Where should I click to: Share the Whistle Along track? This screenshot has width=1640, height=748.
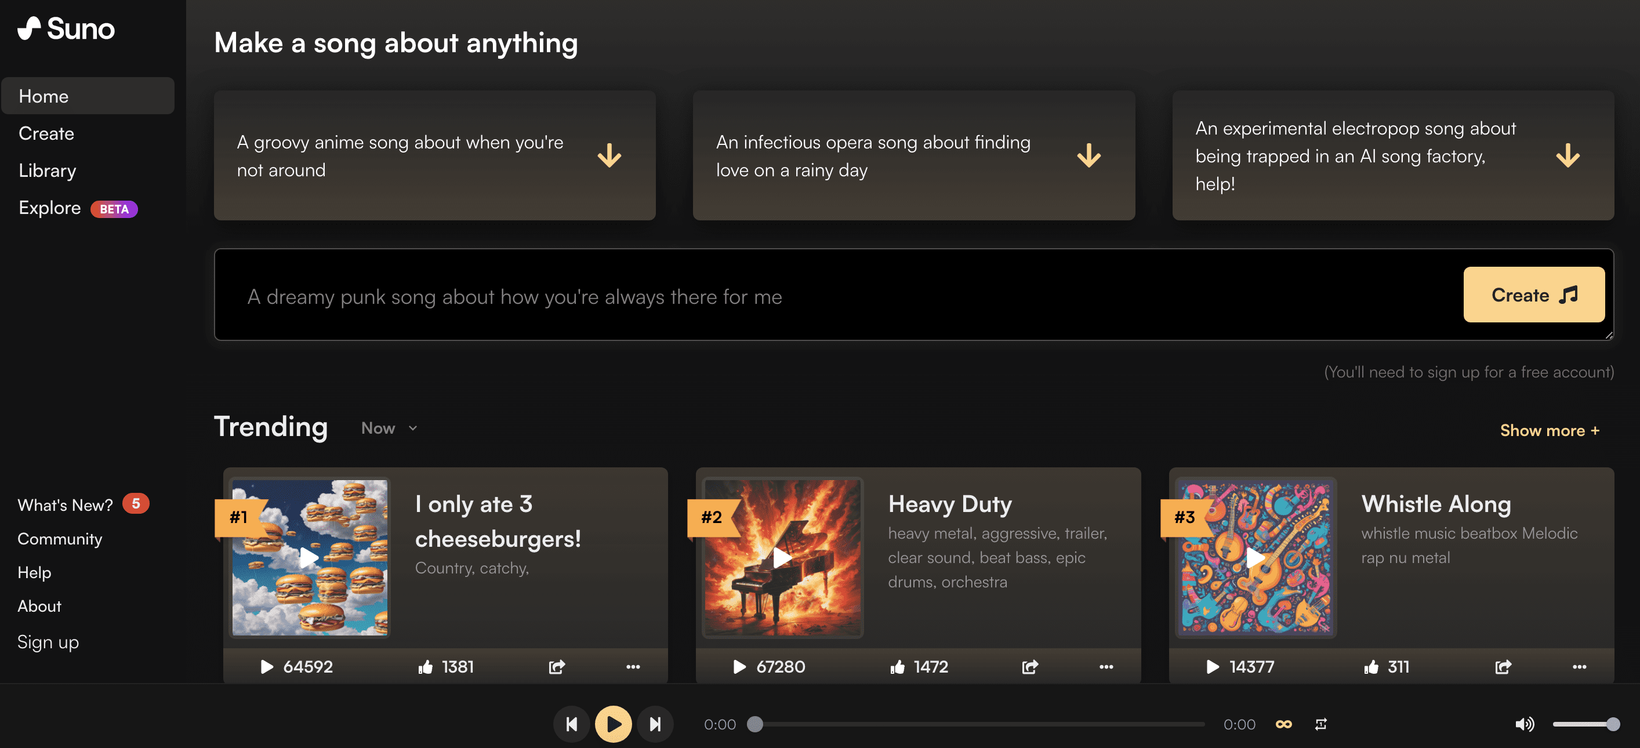[x=1503, y=666]
